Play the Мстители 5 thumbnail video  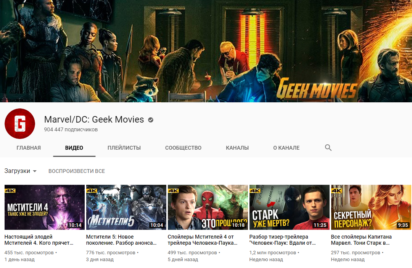point(126,207)
